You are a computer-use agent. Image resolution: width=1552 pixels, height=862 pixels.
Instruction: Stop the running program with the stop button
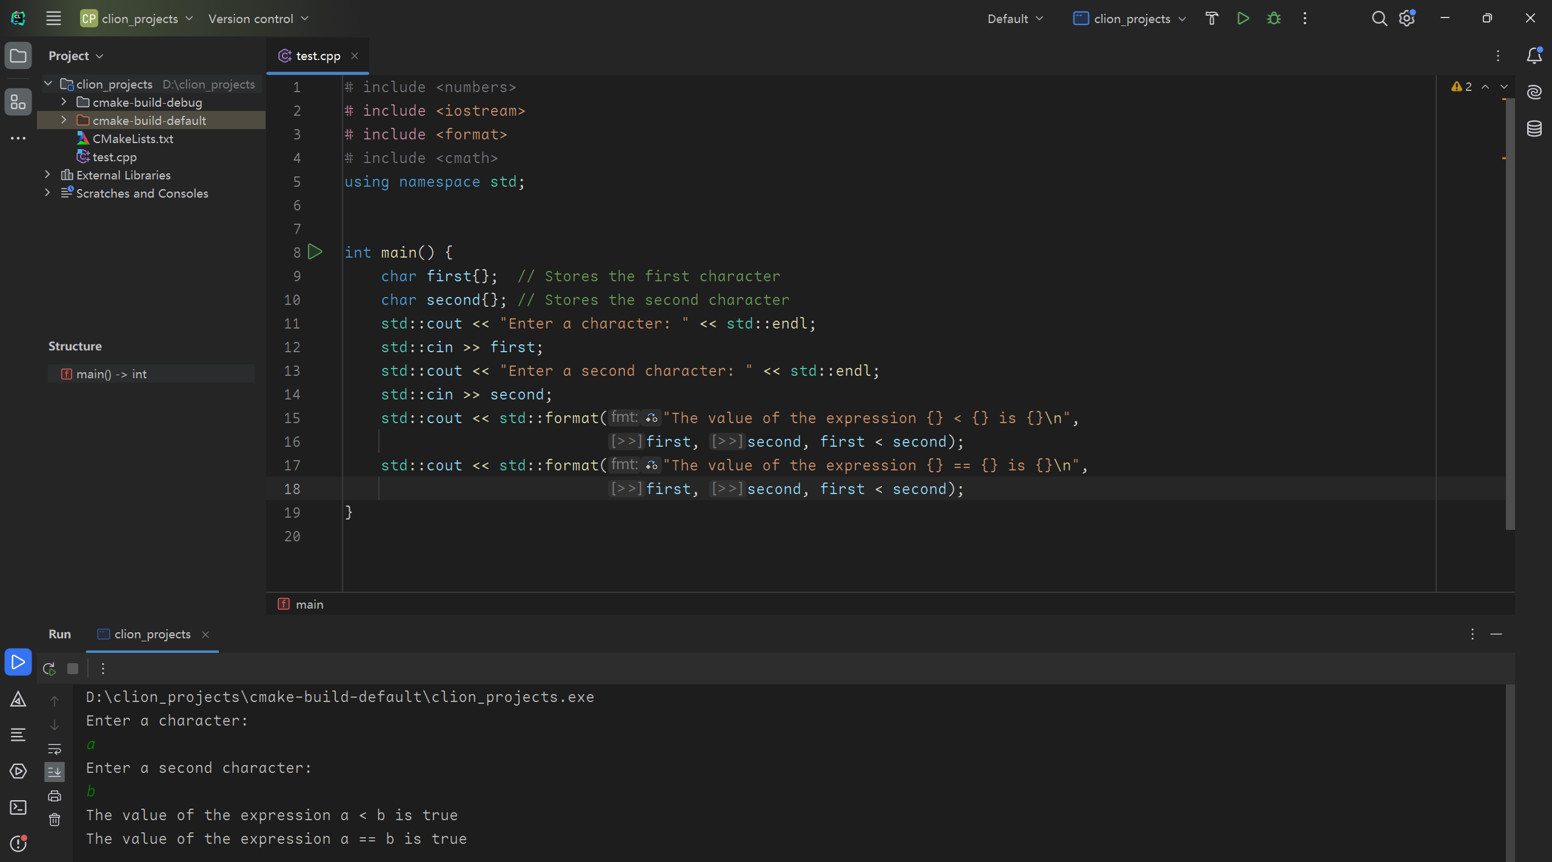click(x=73, y=669)
